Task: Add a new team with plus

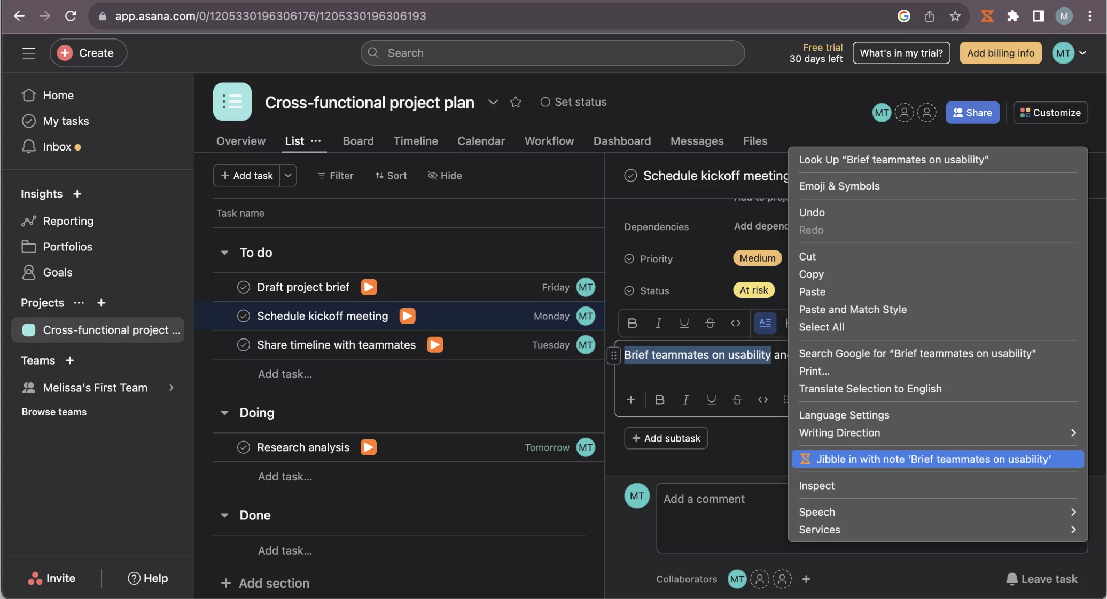Action: click(69, 360)
